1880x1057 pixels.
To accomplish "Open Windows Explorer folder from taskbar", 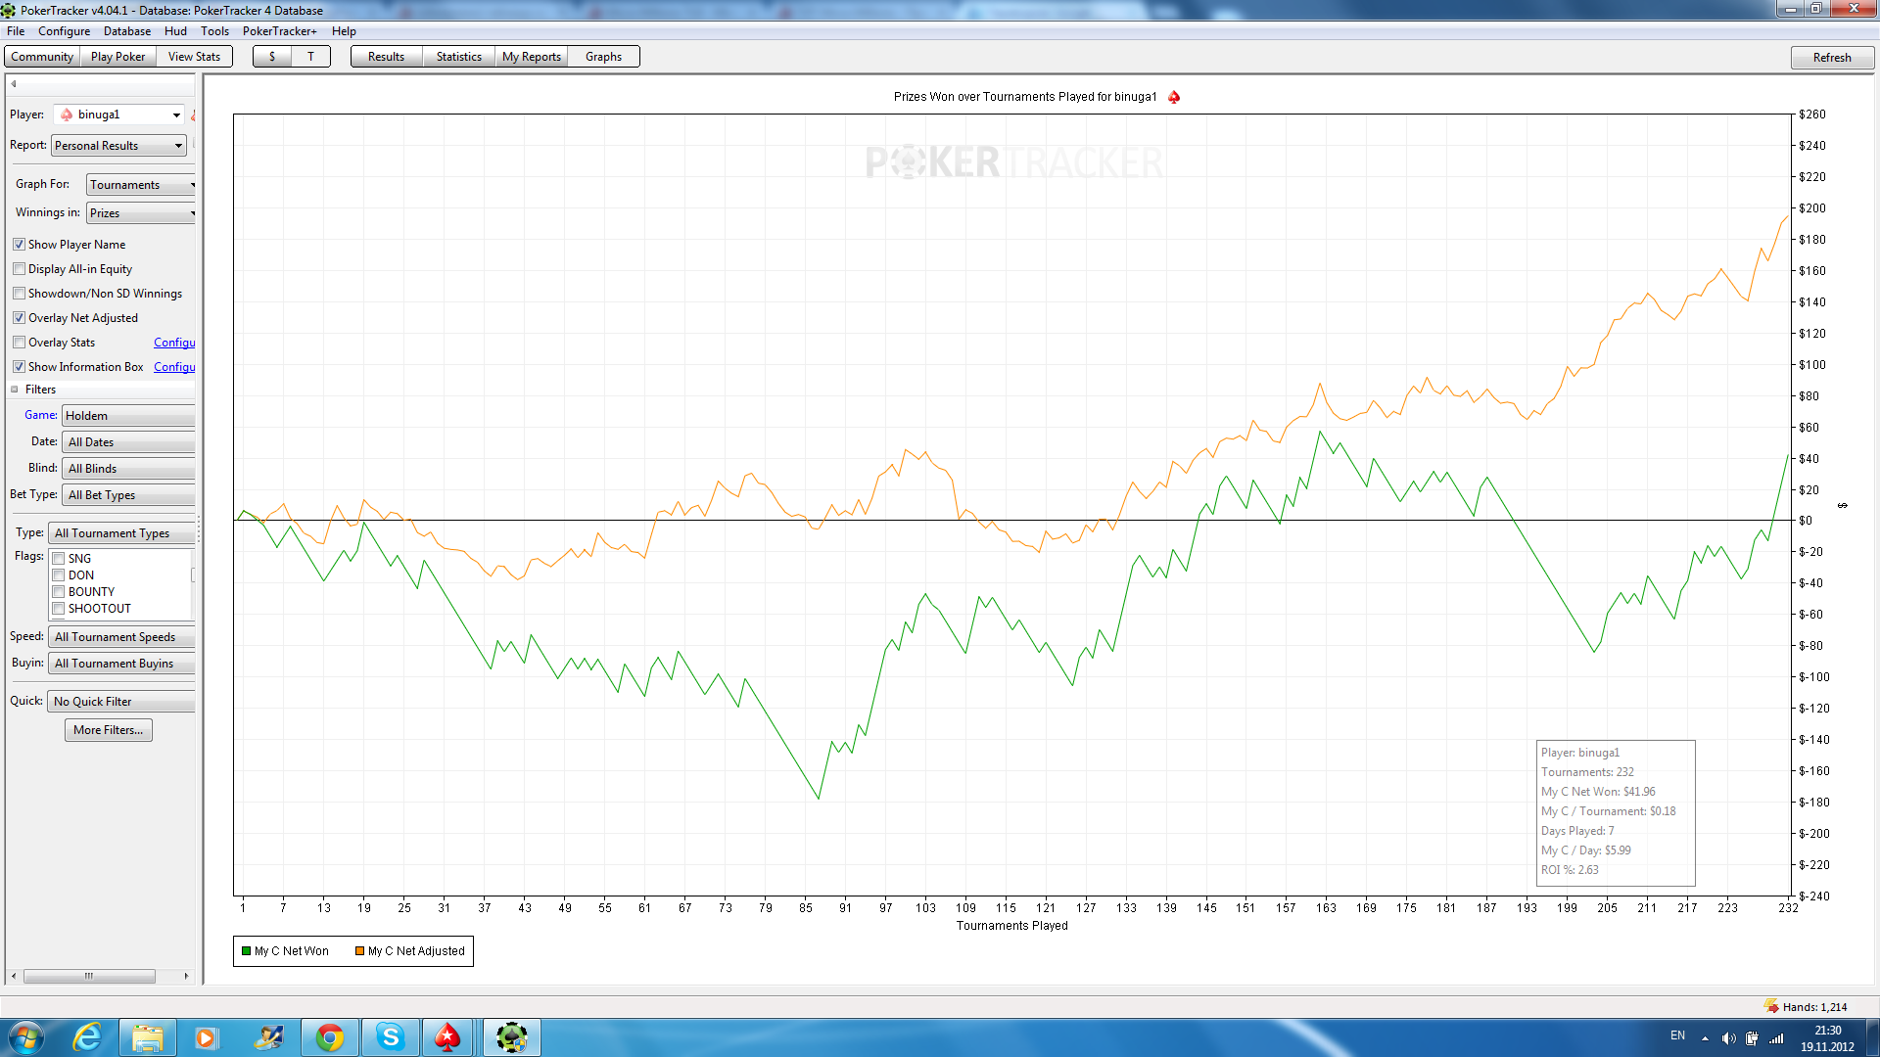I will coord(148,1037).
